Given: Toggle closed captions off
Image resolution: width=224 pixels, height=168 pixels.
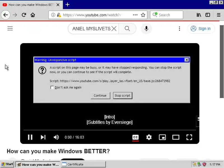Looking at the screenshot, I should pos(136,137).
